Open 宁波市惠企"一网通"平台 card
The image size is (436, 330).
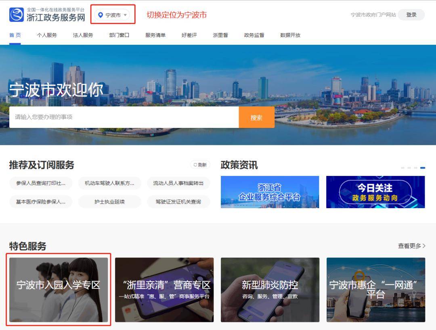pyautogui.click(x=376, y=290)
